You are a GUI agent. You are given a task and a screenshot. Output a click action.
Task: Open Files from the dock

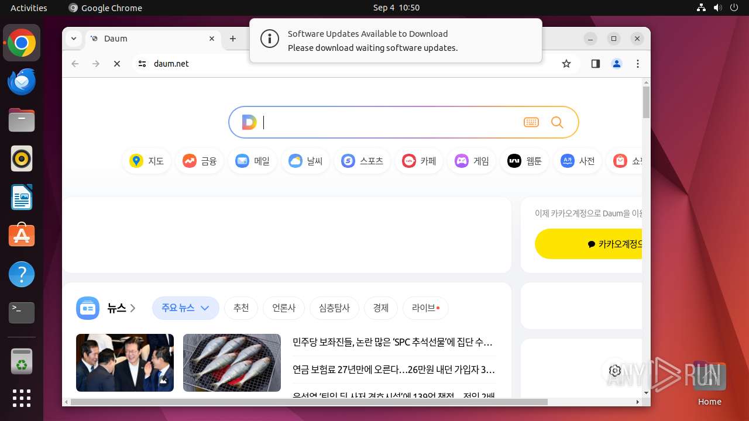(22, 120)
